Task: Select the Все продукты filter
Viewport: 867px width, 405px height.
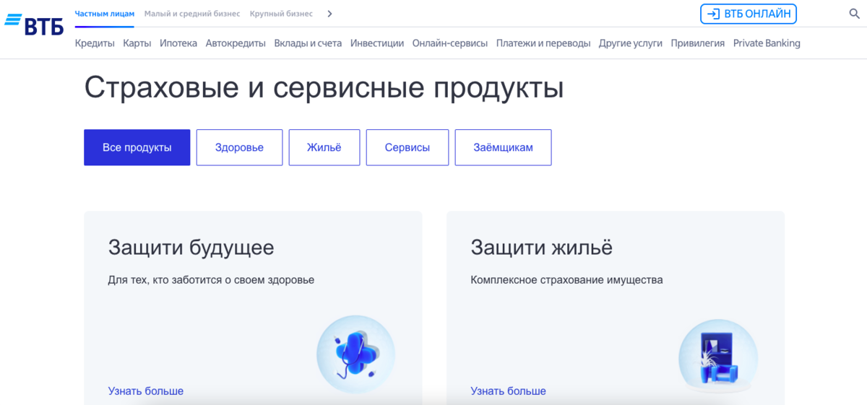Action: point(137,147)
